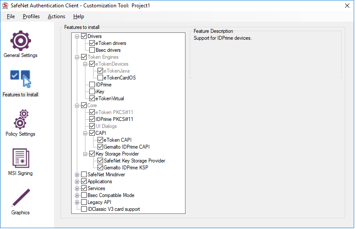This screenshot has width=355, height=229.
Task: Check the Bsec drivers checkbox
Action: click(x=92, y=50)
